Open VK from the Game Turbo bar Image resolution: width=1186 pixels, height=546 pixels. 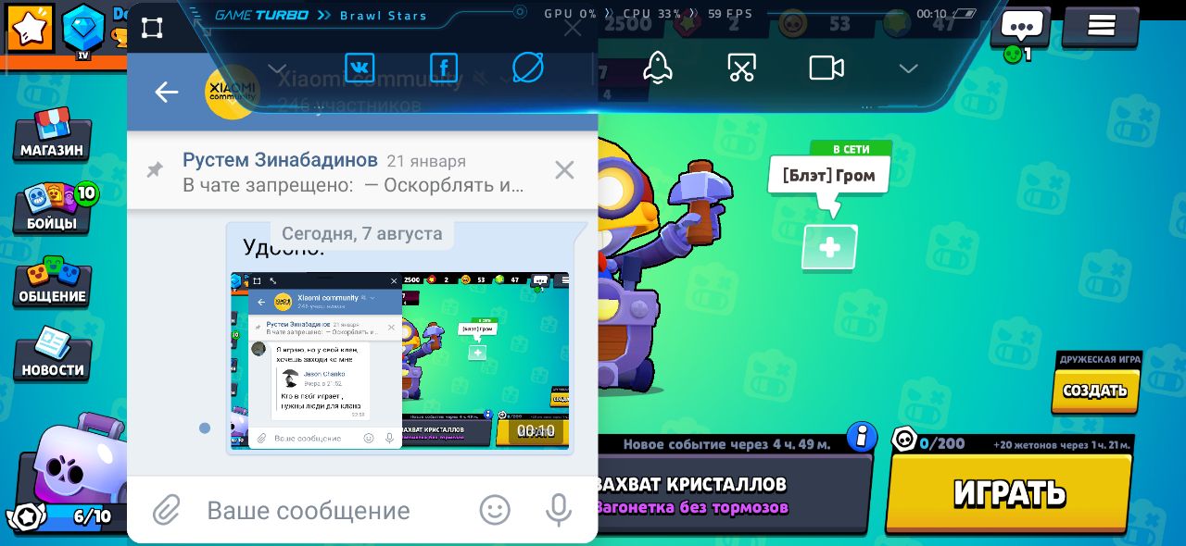tap(360, 68)
